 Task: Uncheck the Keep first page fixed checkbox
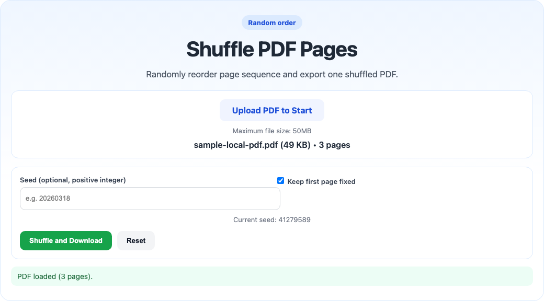click(x=280, y=180)
